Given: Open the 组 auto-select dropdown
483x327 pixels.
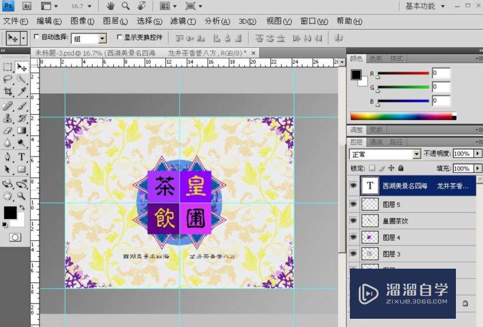Looking at the screenshot, I should click(102, 38).
